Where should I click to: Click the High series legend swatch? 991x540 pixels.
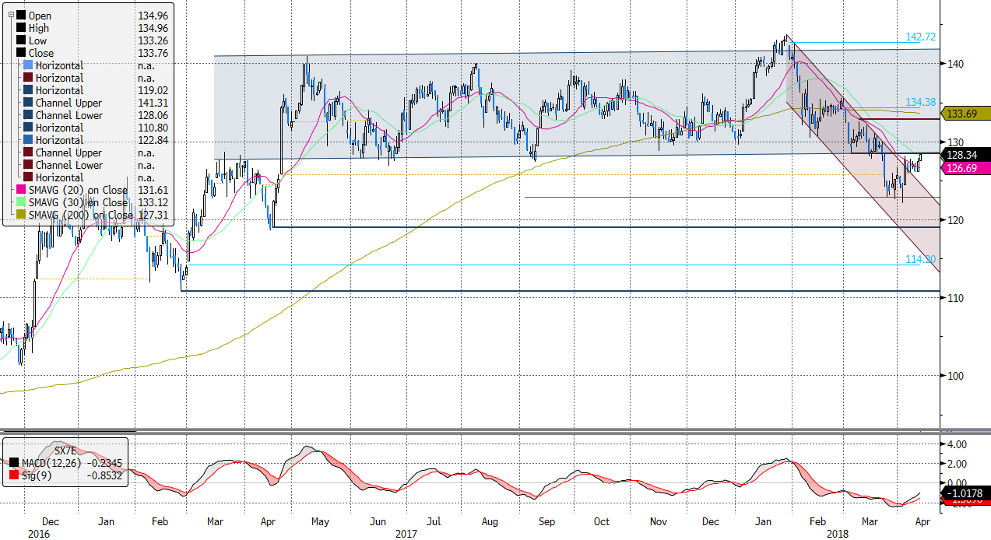click(20, 28)
